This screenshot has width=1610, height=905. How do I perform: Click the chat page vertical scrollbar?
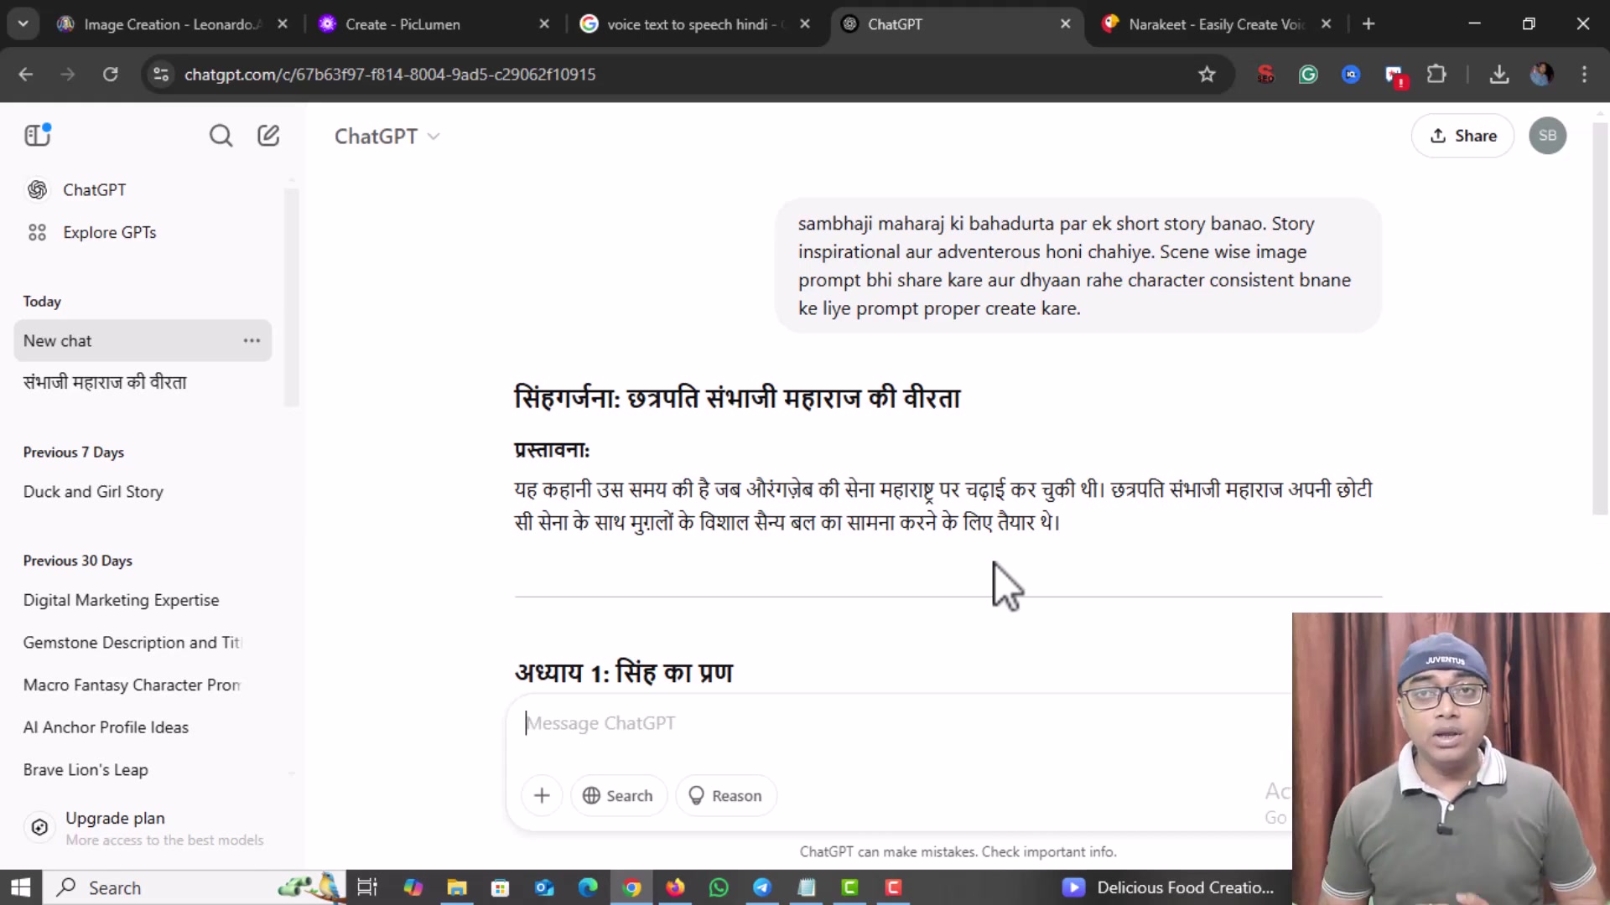1600,318
